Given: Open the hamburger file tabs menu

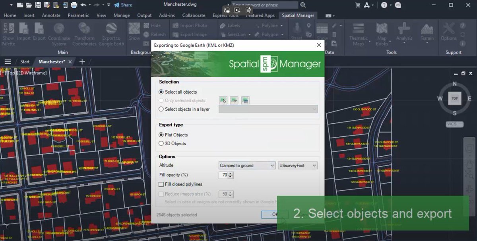Looking at the screenshot, I should (8, 62).
